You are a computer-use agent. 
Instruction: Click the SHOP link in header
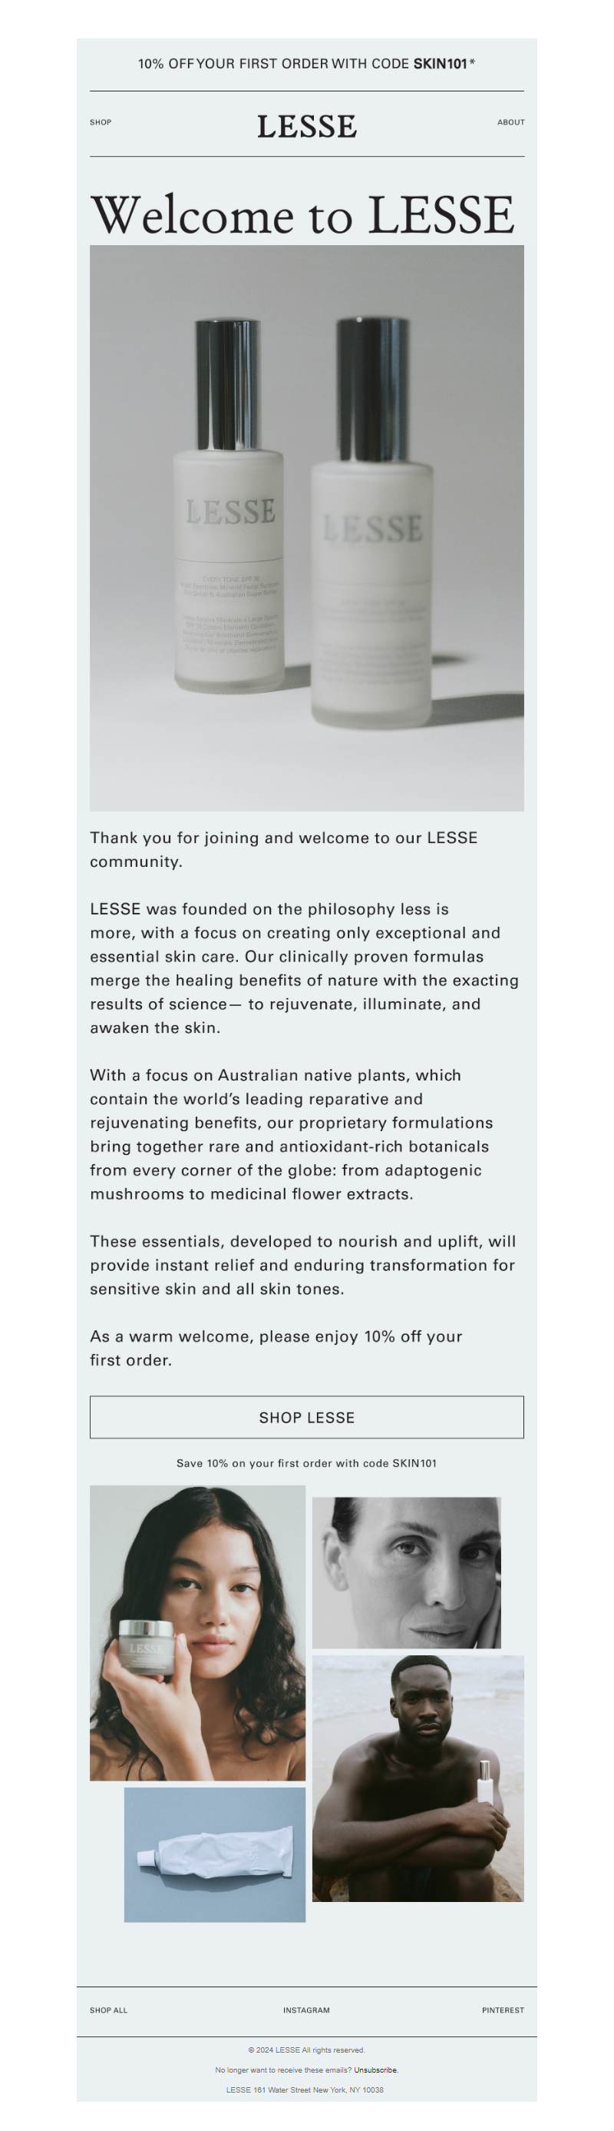pos(100,122)
